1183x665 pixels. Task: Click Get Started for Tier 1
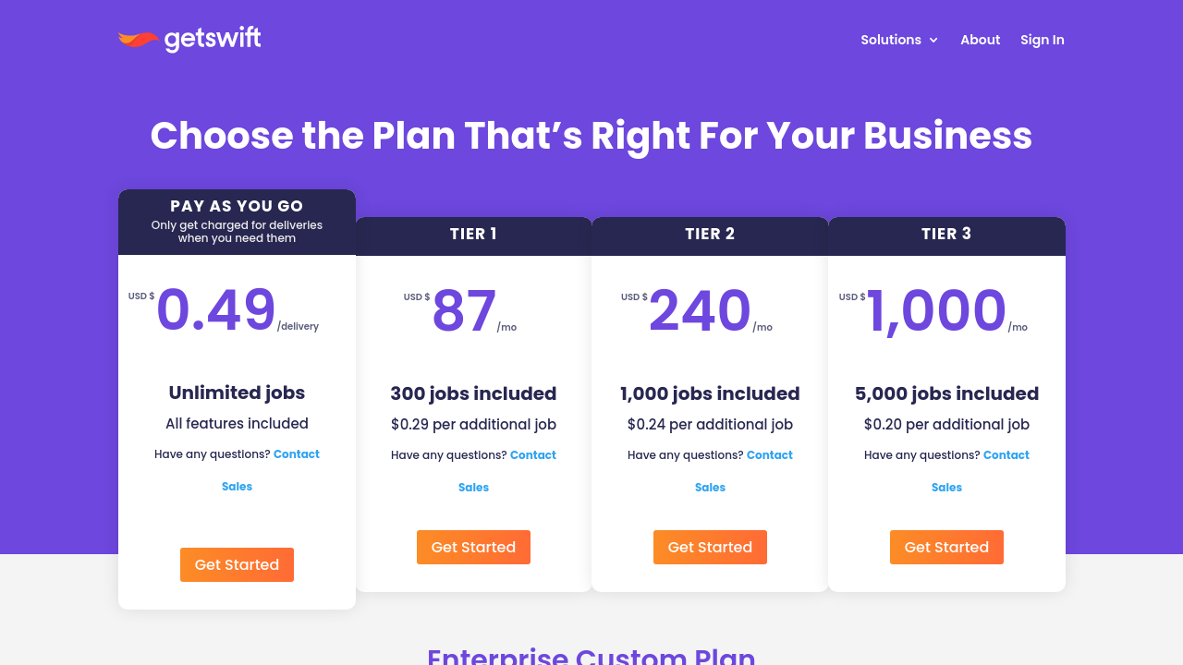(473, 547)
